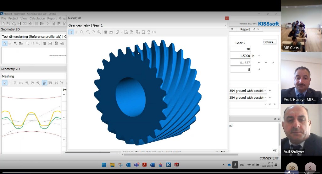Click the print icon in Geometry 3D toolbar
This screenshot has width=322, height=174.
148,32
